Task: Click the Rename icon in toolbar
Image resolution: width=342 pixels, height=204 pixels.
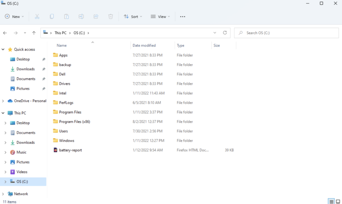Action: coord(81,16)
